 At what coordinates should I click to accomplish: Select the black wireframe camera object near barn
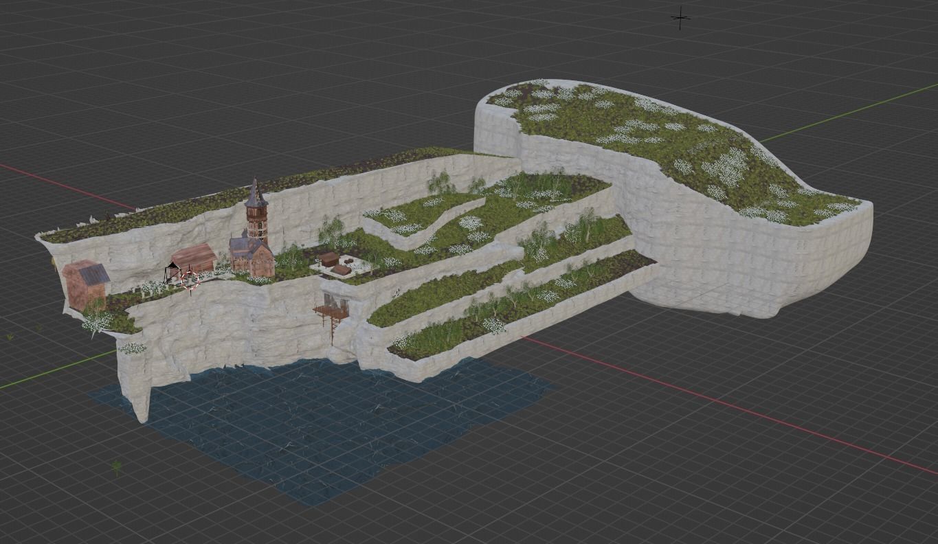click(x=172, y=272)
